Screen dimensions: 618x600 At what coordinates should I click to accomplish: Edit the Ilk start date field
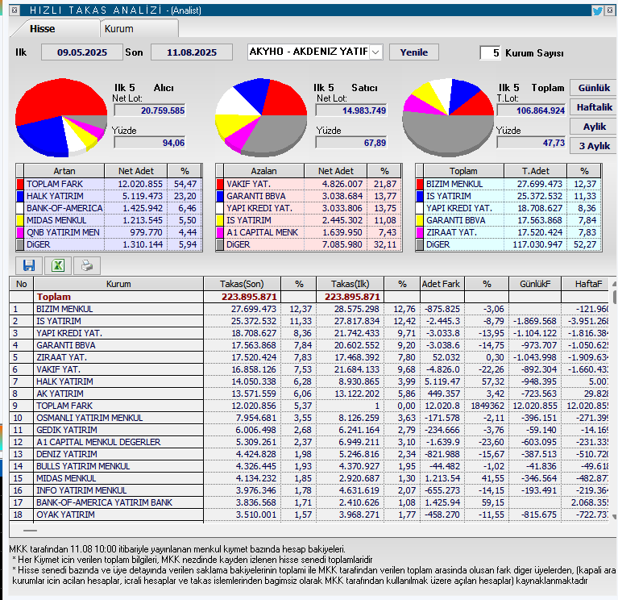click(x=82, y=52)
